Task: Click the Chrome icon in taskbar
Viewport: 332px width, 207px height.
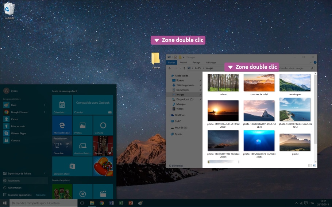Action: click(102, 203)
